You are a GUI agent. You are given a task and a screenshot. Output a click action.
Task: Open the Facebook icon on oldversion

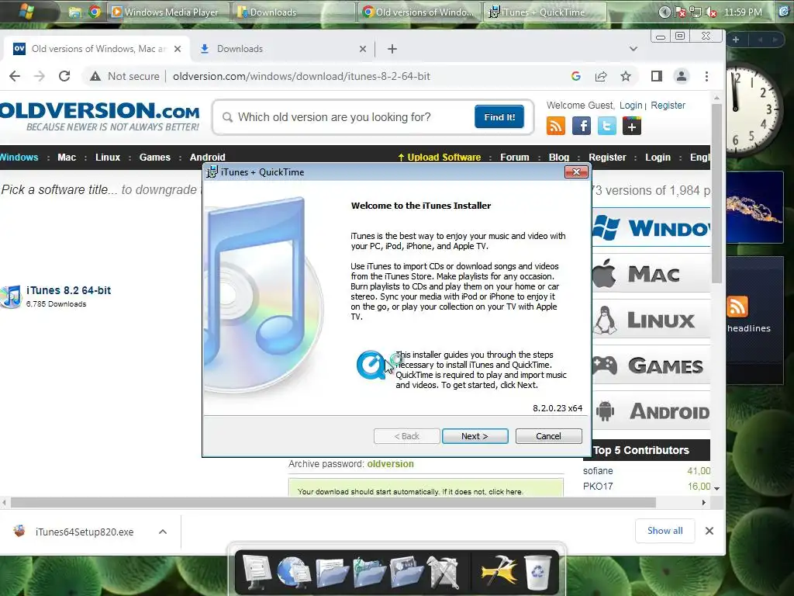[582, 126]
